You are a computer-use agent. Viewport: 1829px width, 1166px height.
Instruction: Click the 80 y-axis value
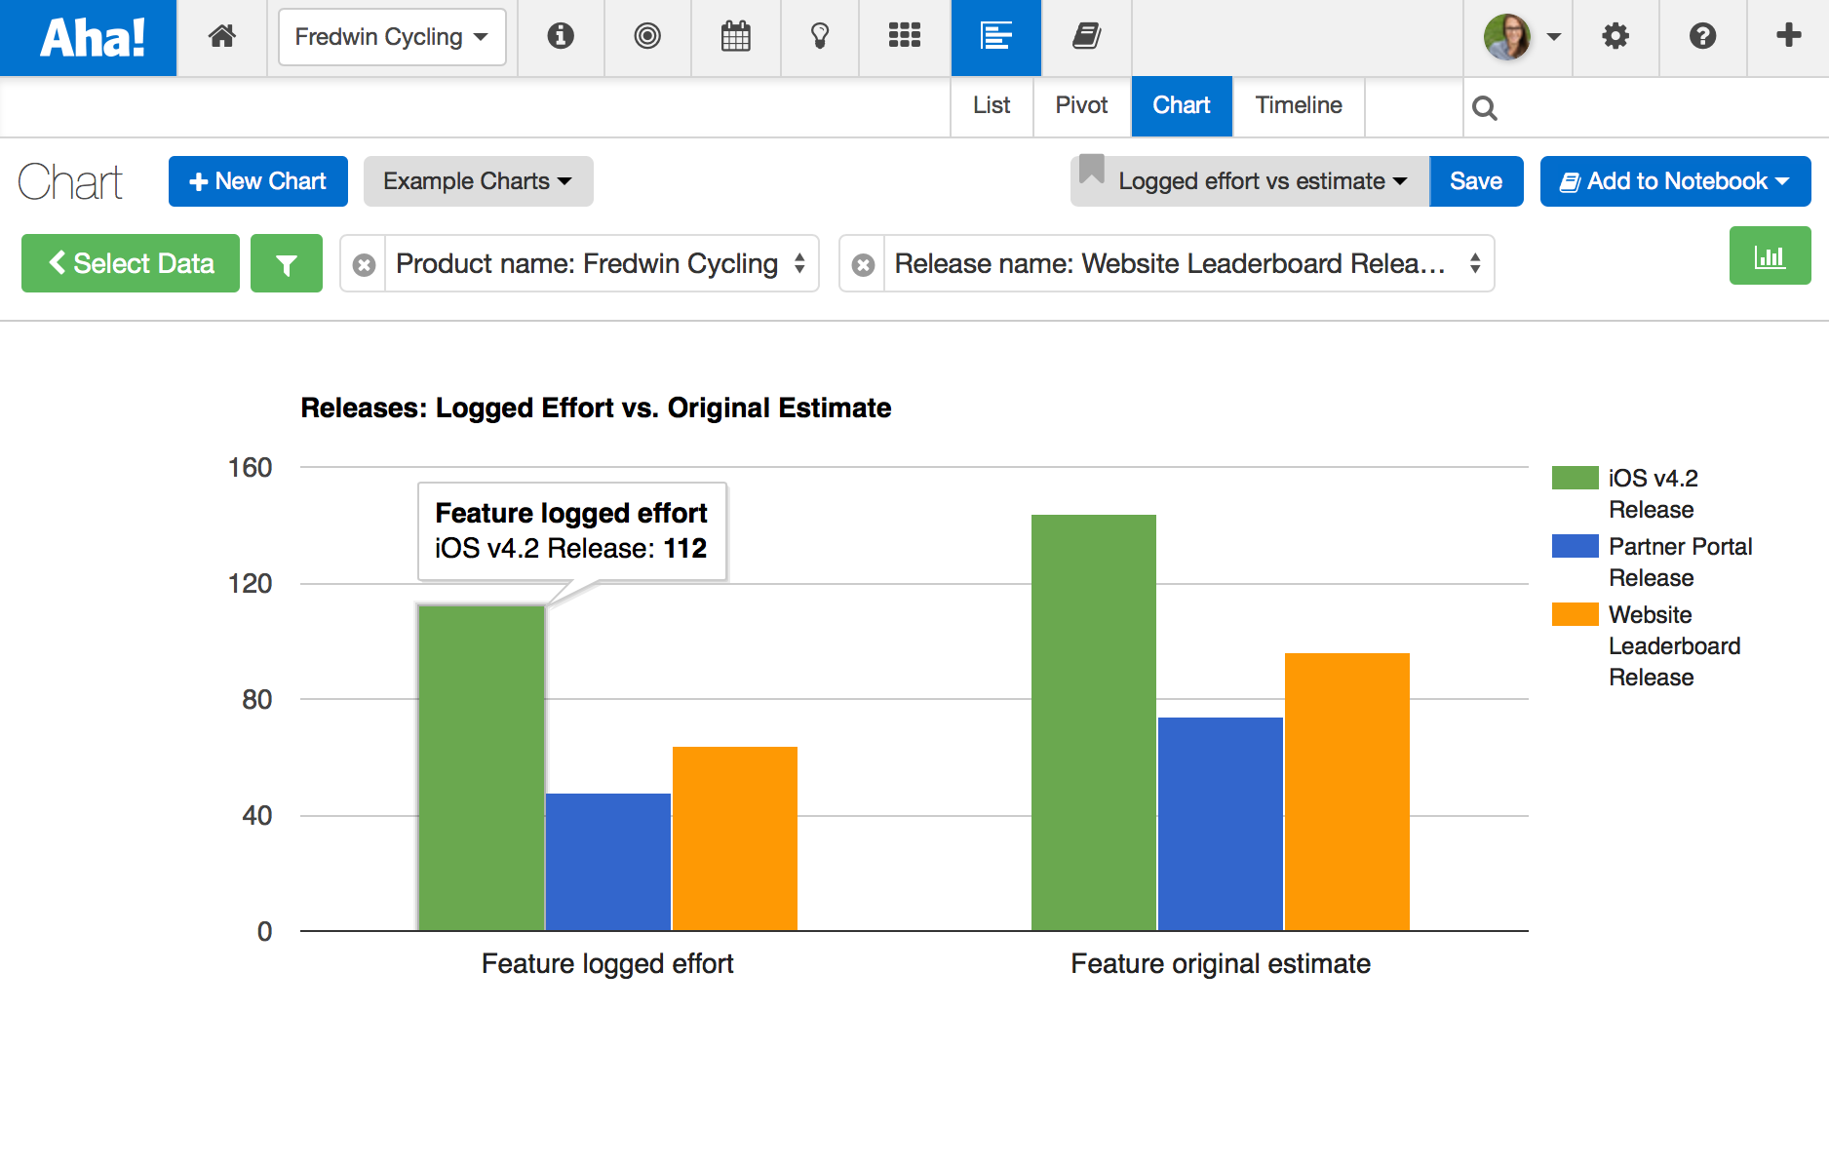pyautogui.click(x=257, y=700)
